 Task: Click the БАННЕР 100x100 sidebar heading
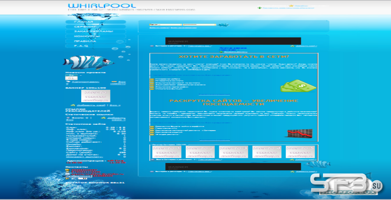point(85,88)
